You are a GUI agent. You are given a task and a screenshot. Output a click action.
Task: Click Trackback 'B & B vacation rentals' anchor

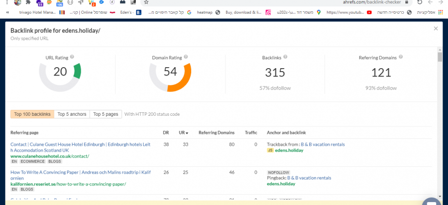[x=323, y=144]
